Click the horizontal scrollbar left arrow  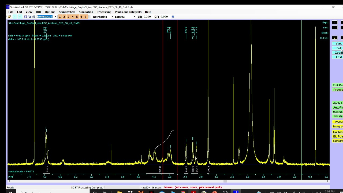click(x=9, y=181)
